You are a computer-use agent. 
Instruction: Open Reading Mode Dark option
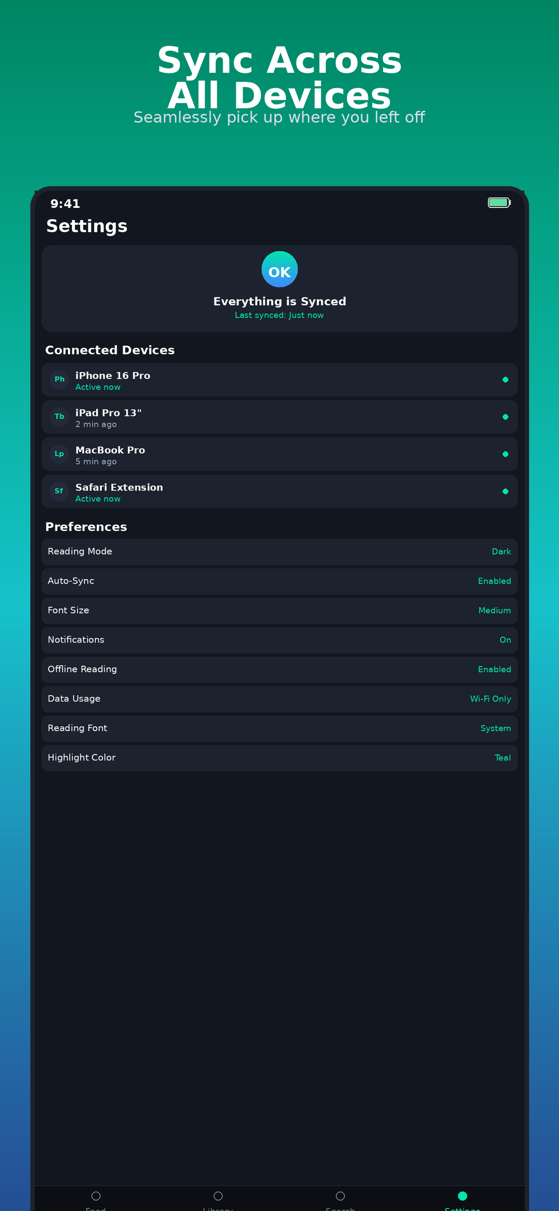pos(279,551)
